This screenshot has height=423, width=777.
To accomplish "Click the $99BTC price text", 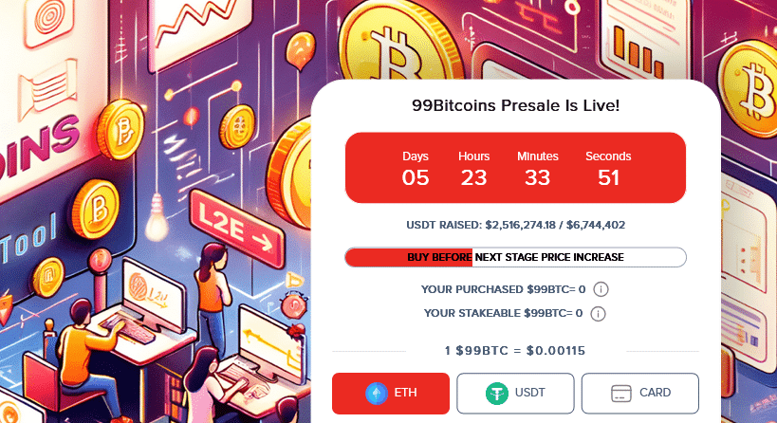I will point(515,351).
